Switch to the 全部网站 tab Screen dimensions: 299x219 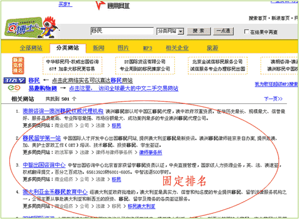31,48
